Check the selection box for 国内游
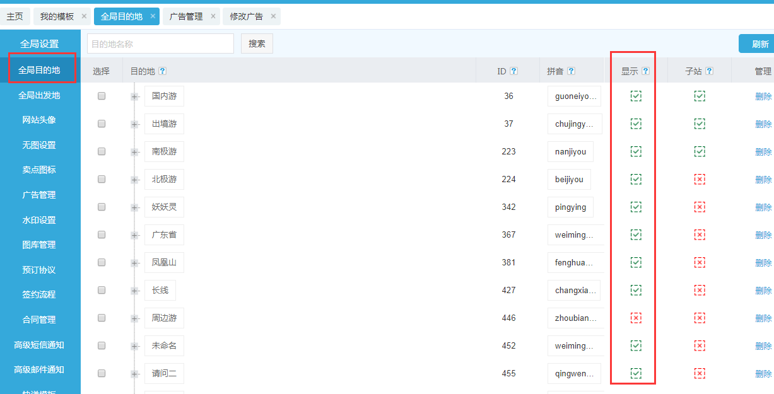The height and width of the screenshot is (394, 774). click(102, 96)
